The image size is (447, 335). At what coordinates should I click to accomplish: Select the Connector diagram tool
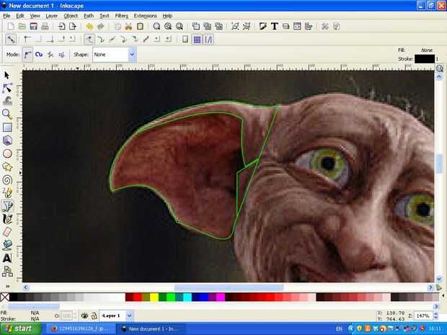point(7,271)
